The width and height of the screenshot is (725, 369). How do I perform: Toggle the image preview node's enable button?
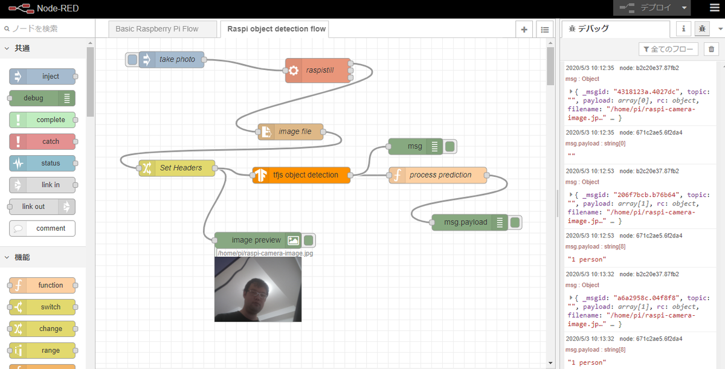[x=308, y=240]
